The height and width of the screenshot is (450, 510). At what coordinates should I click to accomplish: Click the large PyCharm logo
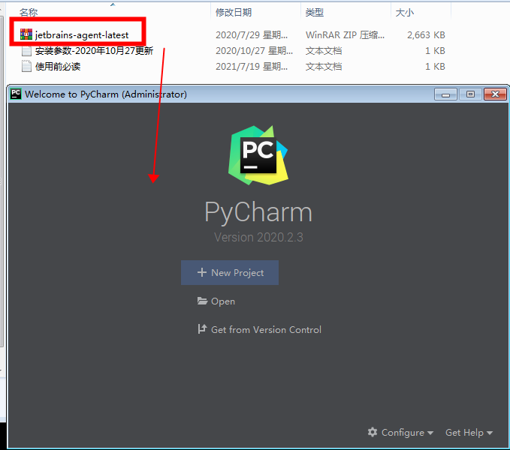[258, 155]
